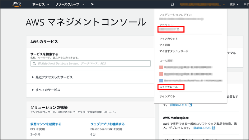249x140 pixels.
Task: Click the account number ending 126
Action: click(x=169, y=29)
